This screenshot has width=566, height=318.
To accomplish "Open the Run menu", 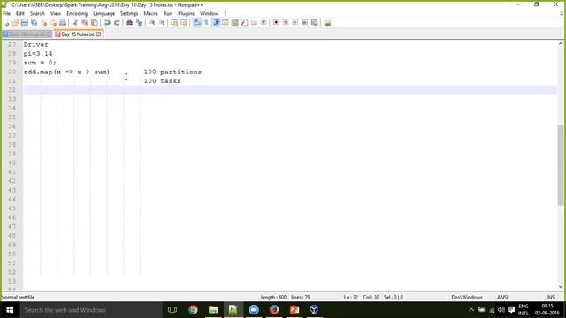I will 168,14.
